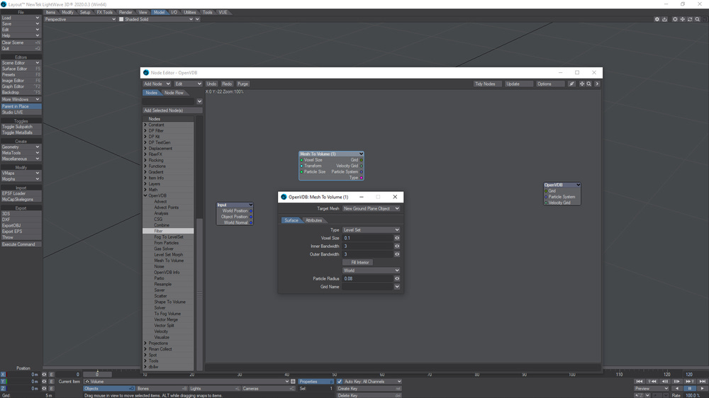This screenshot has height=398, width=709.
Task: Click the Node Editor pan cross-arrows icon
Action: 582,84
